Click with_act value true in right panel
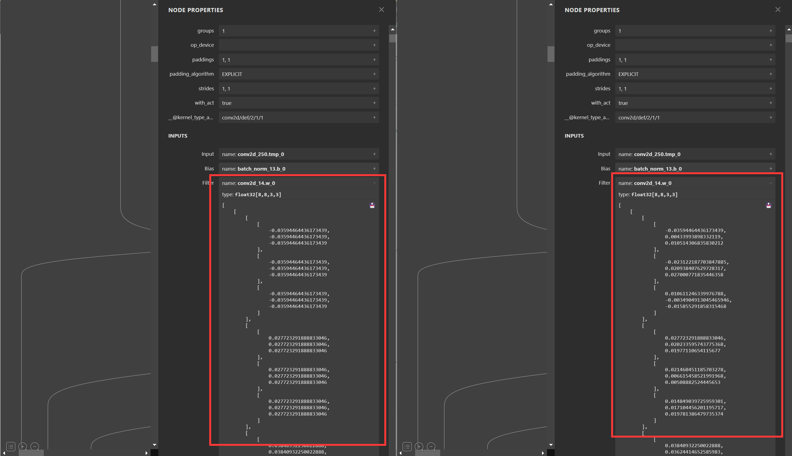 click(623, 103)
